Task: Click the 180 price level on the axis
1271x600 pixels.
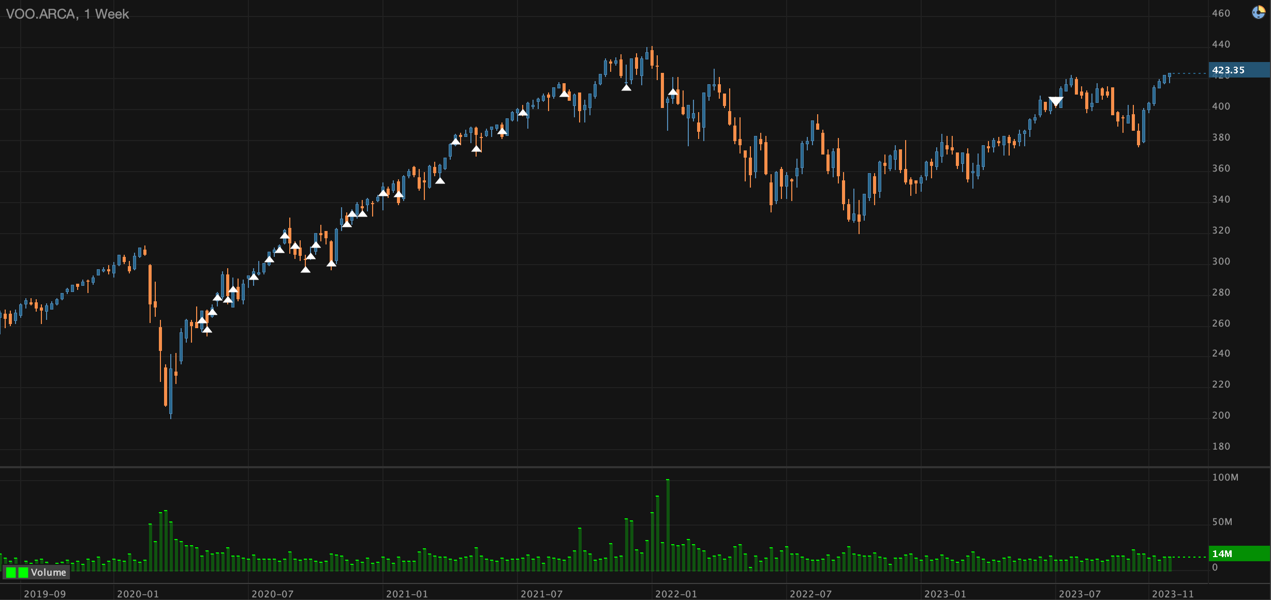Action: pyautogui.click(x=1221, y=446)
